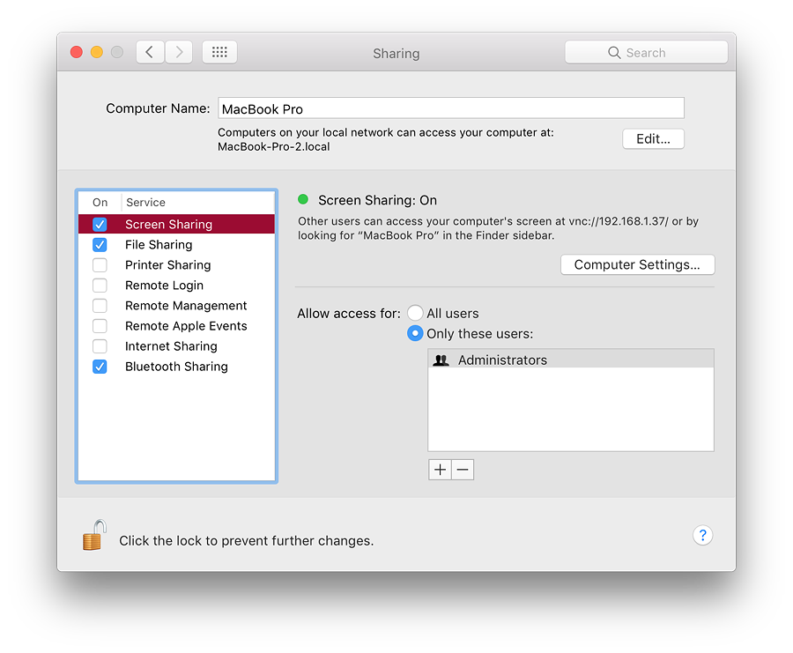Enable the Remote Management checkbox
The width and height of the screenshot is (793, 653).
[100, 306]
